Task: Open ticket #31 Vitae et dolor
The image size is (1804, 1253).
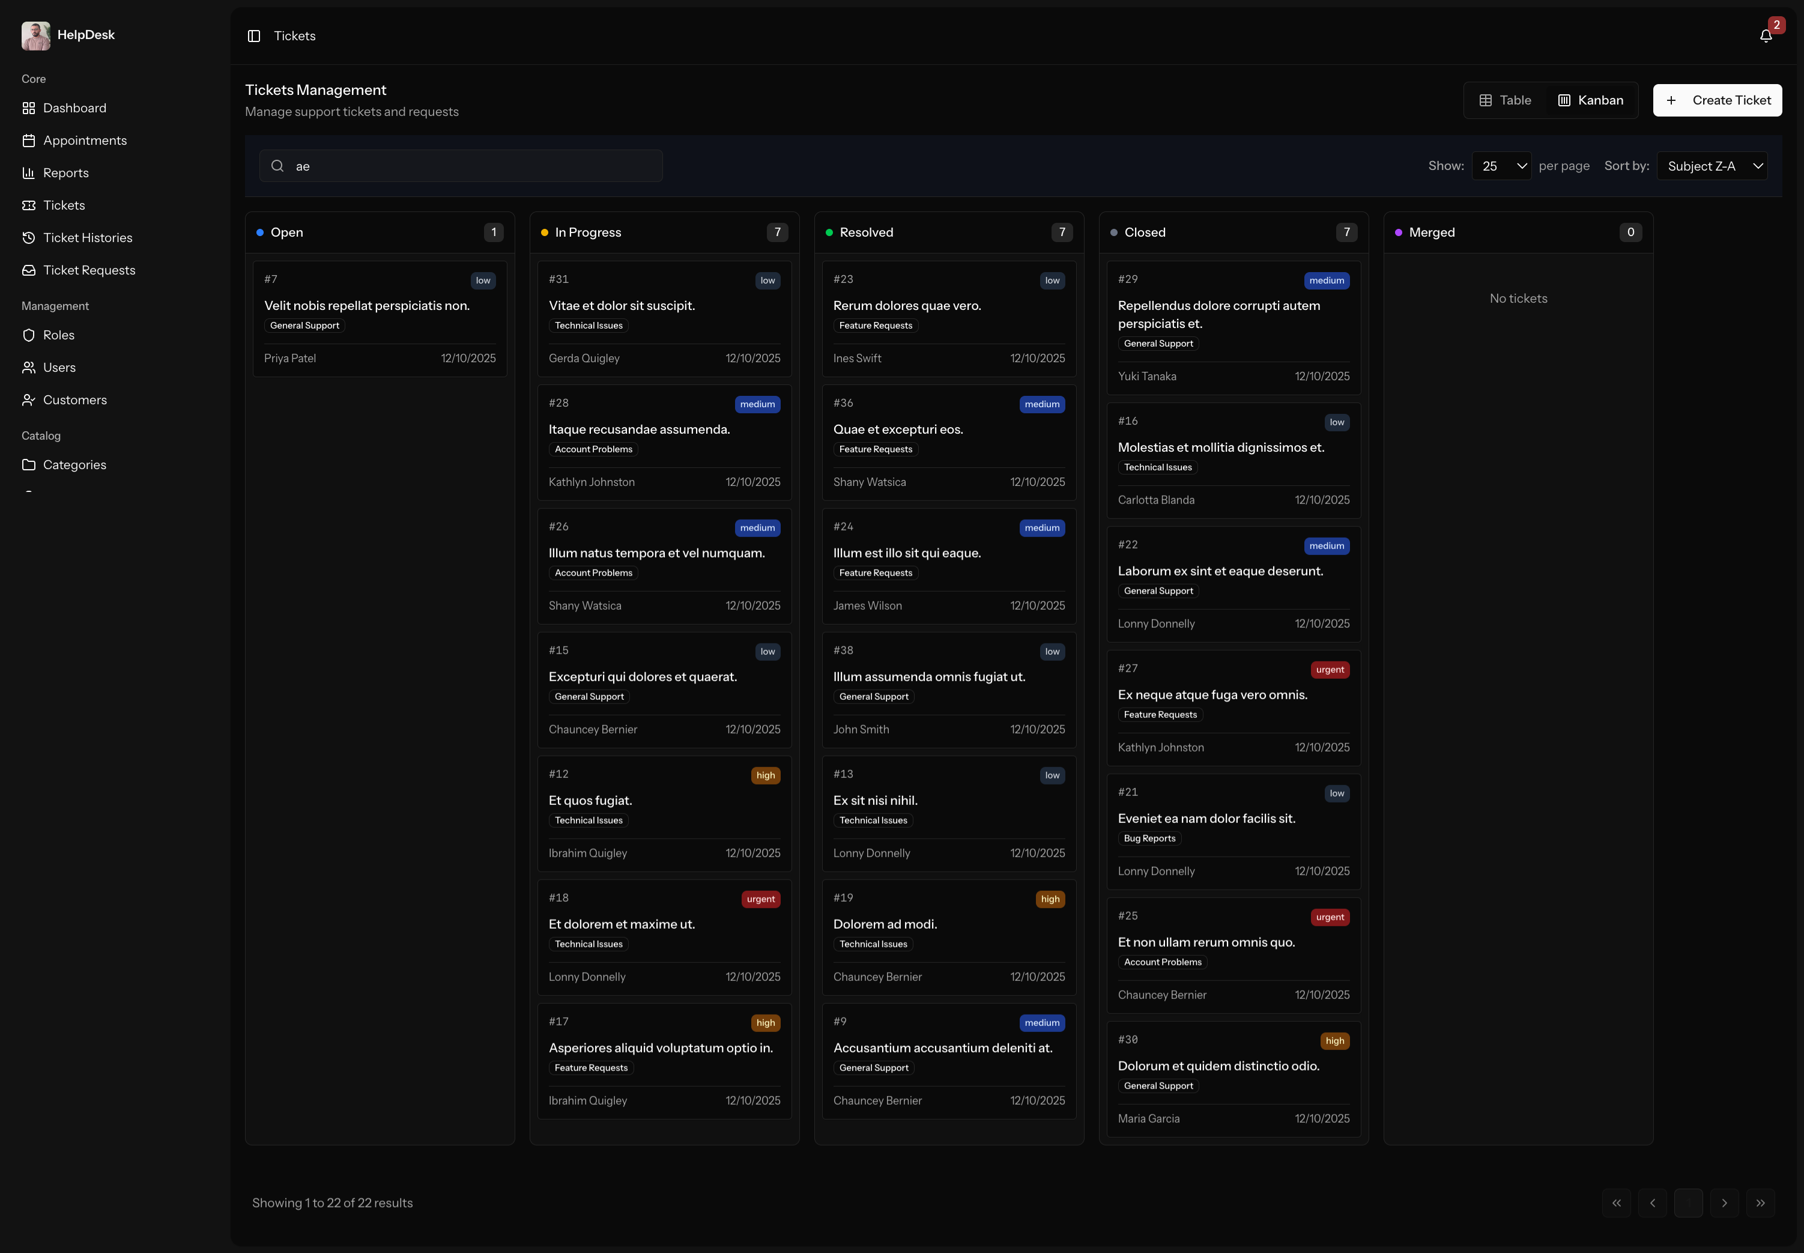Action: pos(665,319)
